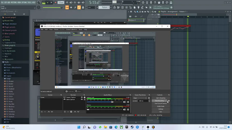Image resolution: width=232 pixels, height=130 pixels.
Task: Select 'DL Hop Box' loop item
Action: point(10,104)
